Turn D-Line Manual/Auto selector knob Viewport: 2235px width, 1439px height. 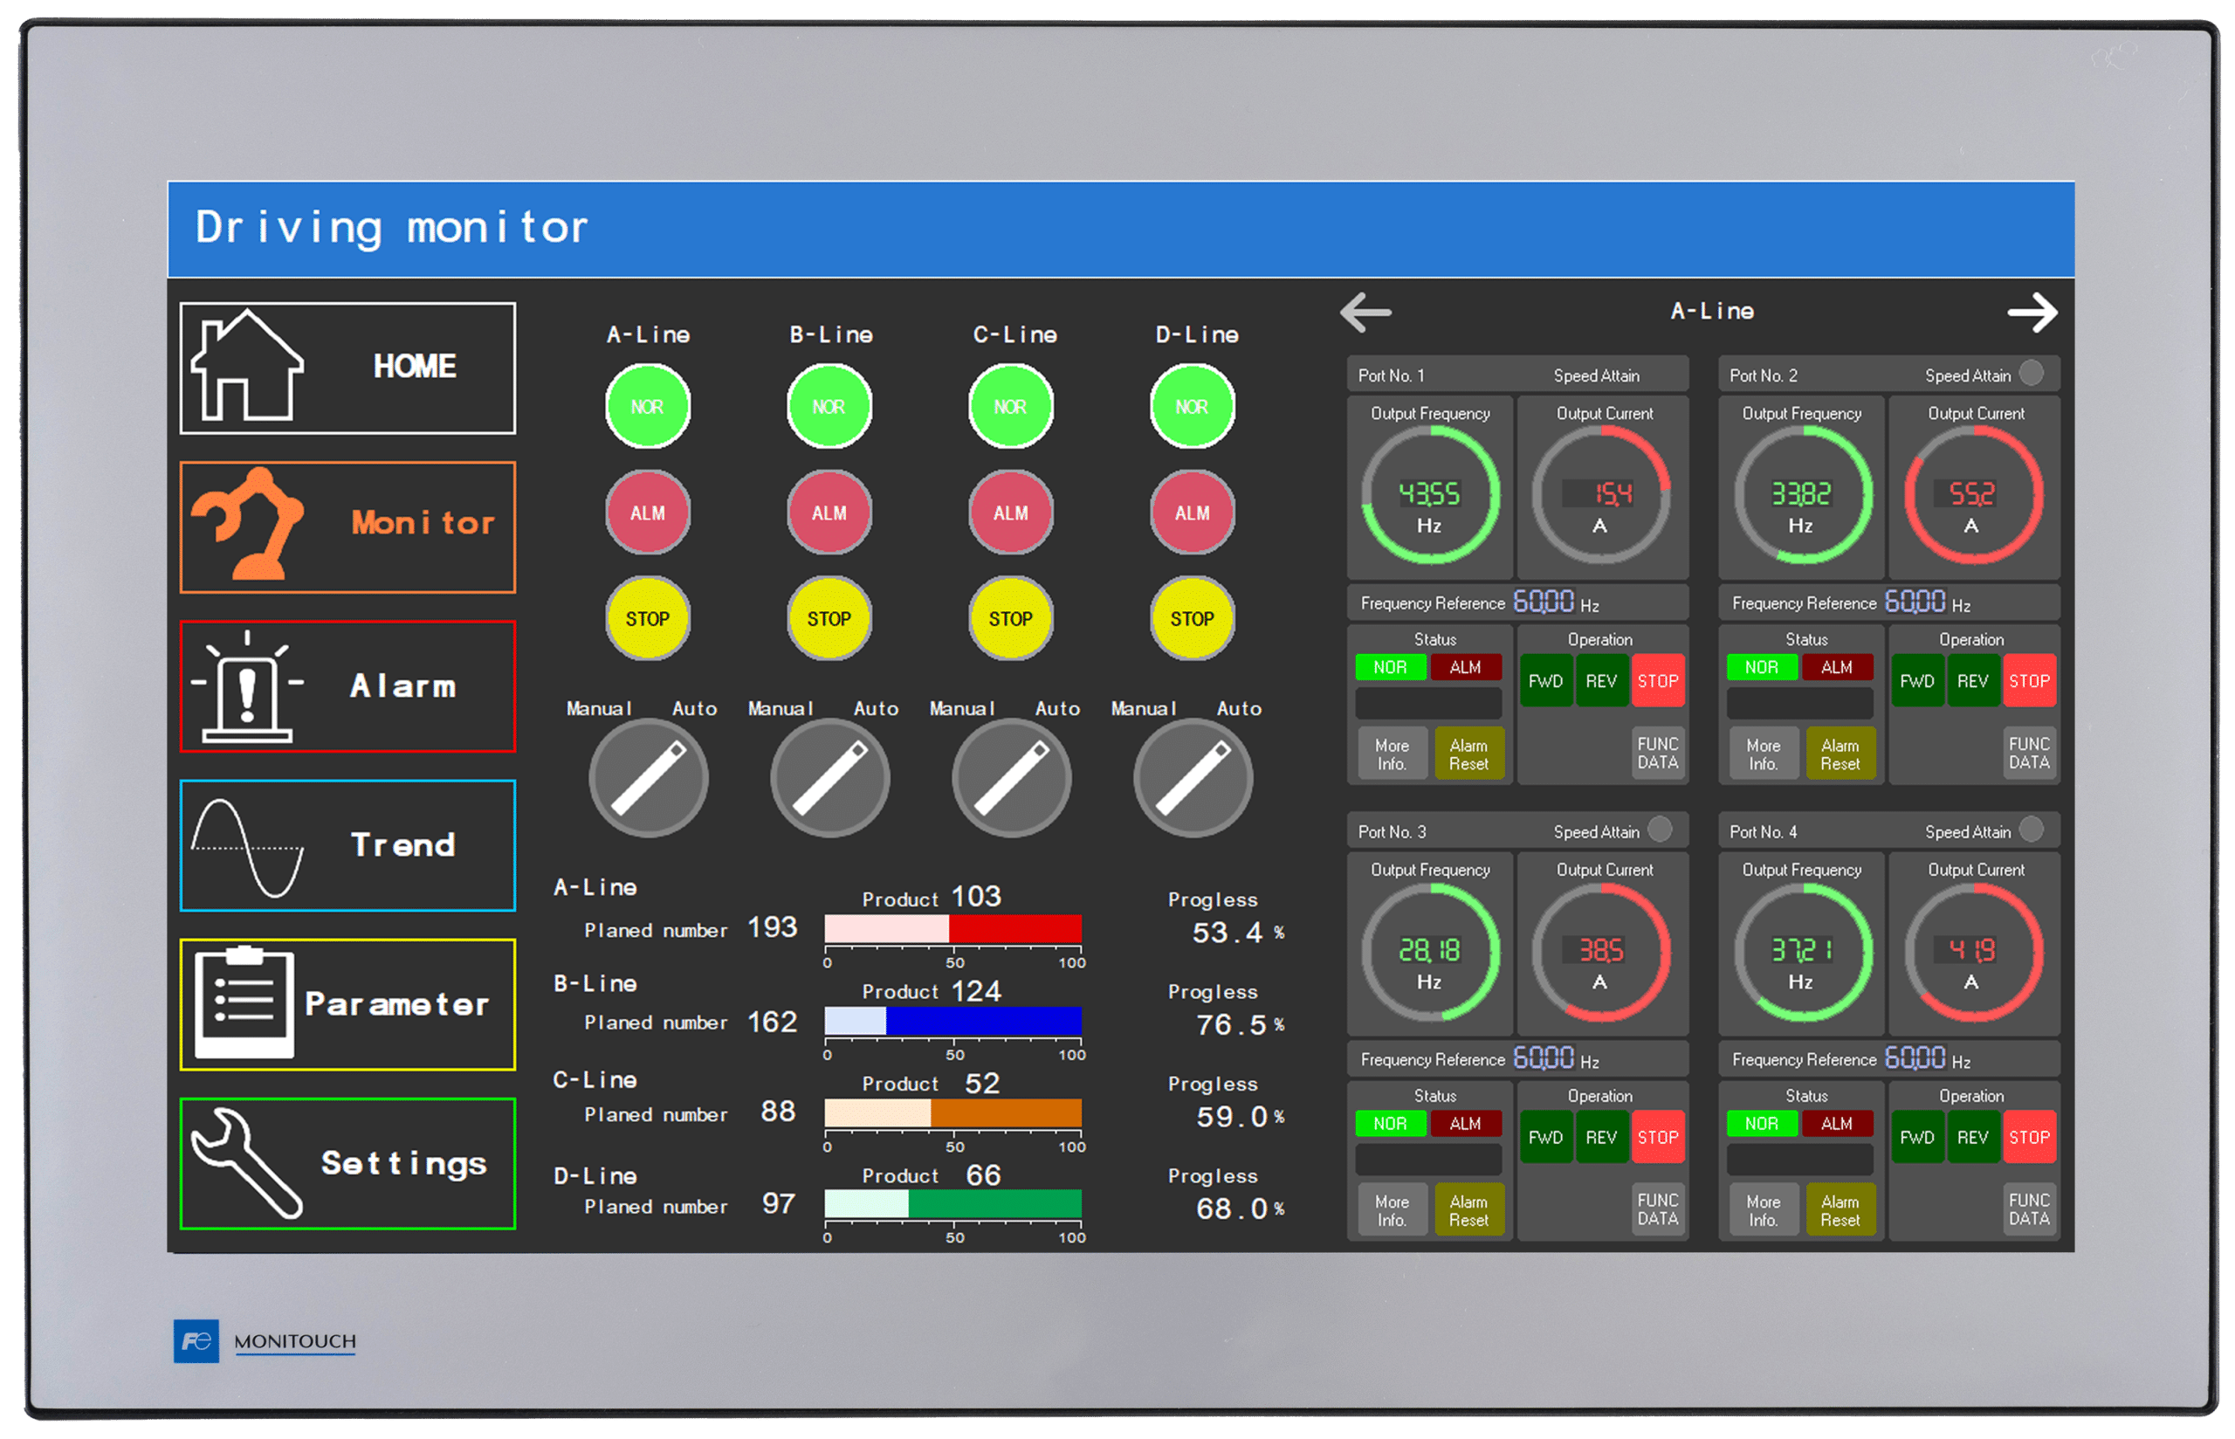(x=1193, y=777)
